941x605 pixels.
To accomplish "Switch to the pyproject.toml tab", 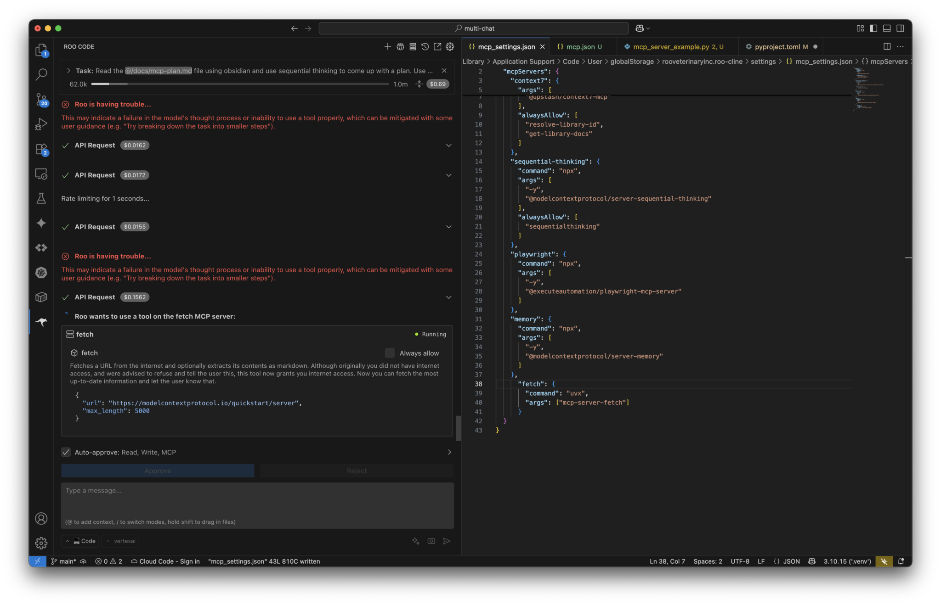I will [777, 47].
